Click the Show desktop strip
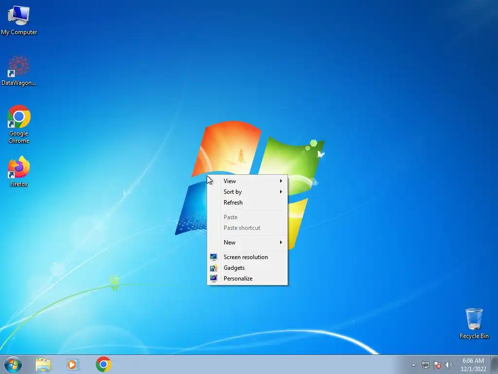 [x=495, y=364]
